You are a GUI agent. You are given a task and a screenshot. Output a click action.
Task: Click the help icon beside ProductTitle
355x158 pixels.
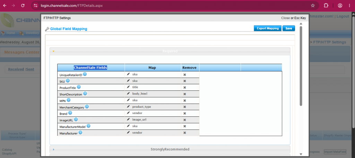(x=79, y=87)
